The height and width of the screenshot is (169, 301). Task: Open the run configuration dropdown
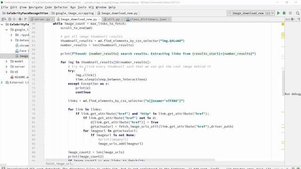click(x=251, y=13)
